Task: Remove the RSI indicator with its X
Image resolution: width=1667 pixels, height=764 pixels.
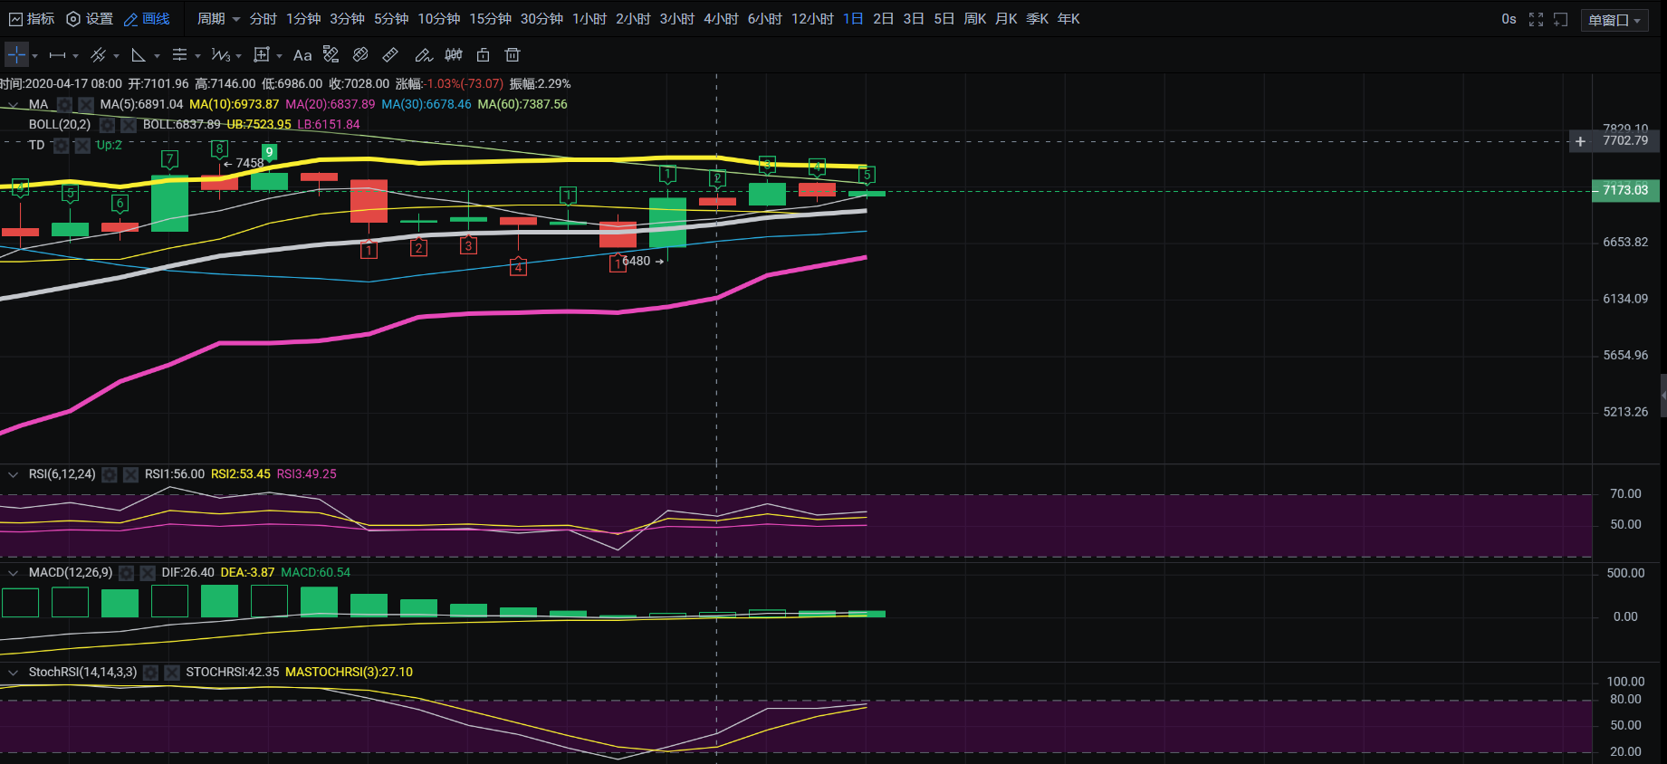Action: coord(131,474)
